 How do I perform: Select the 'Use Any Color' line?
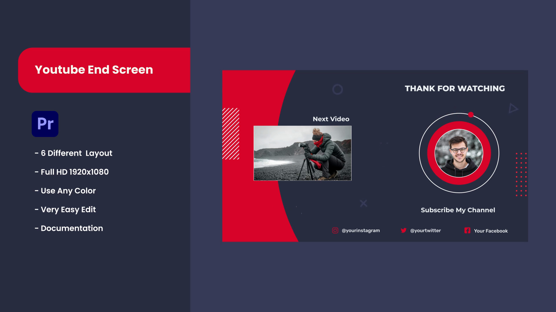point(65,191)
